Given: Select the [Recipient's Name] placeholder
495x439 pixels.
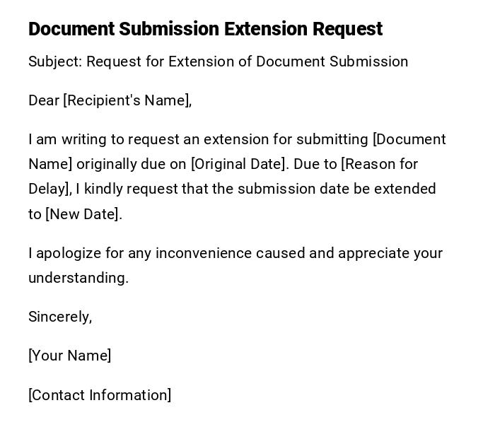Looking at the screenshot, I should point(127,100).
